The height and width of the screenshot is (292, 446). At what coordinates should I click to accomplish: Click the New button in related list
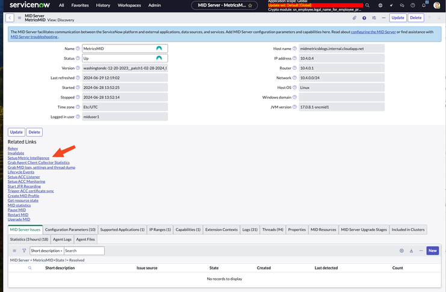coord(432,251)
